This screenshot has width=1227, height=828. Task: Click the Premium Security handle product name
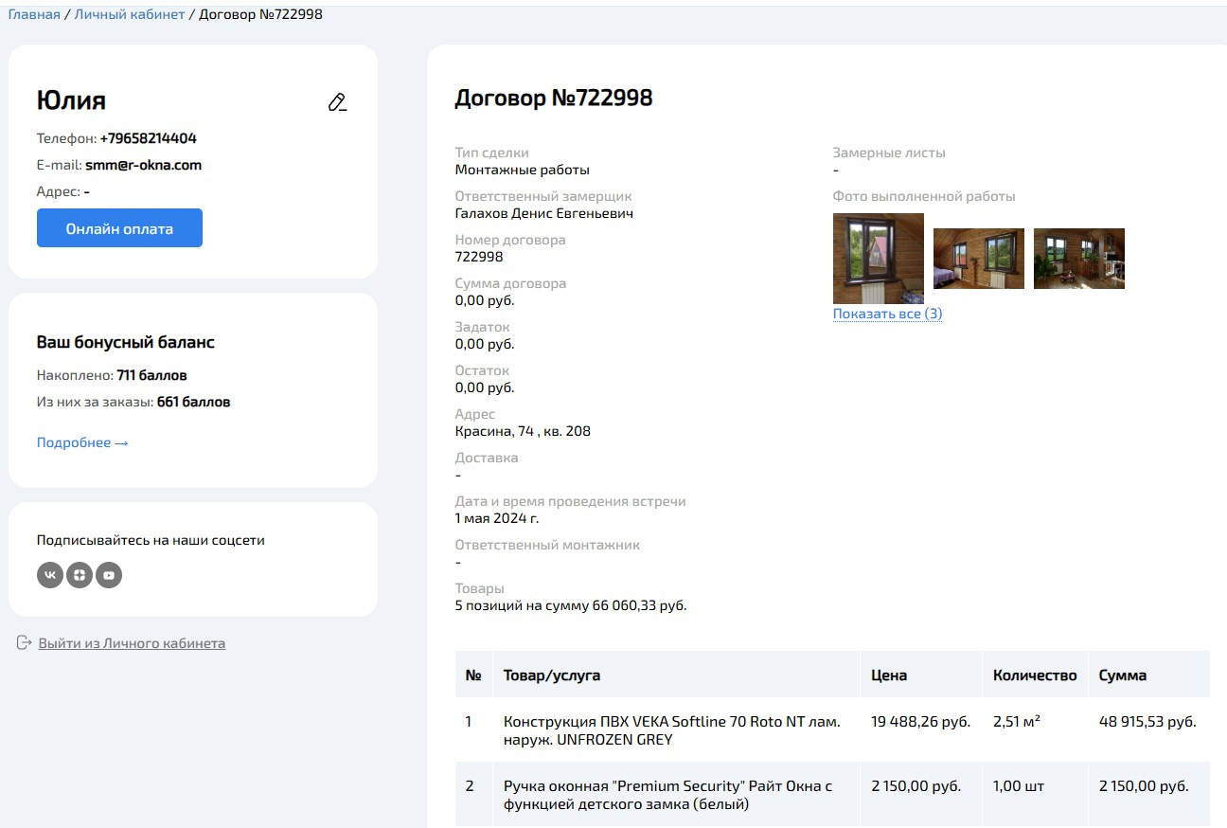coord(667,795)
